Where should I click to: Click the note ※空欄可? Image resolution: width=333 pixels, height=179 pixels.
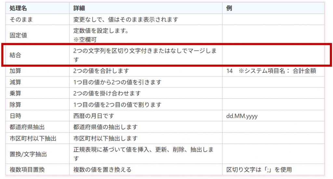pos(85,40)
